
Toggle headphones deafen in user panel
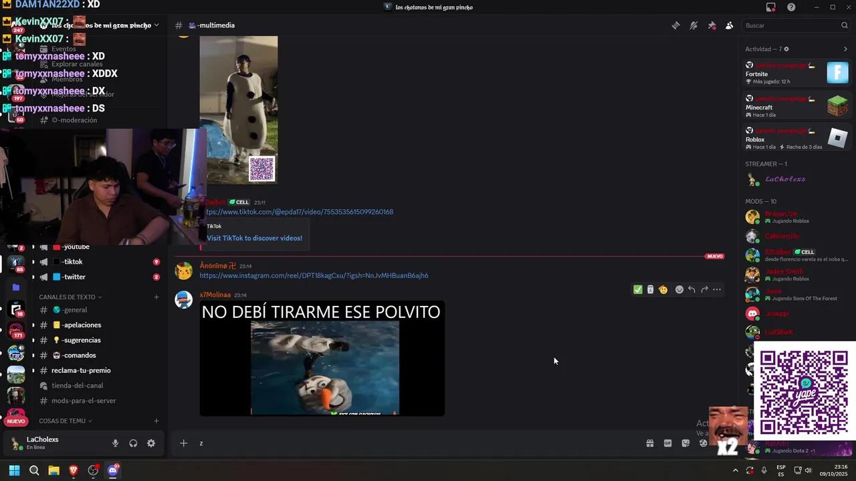coord(133,443)
